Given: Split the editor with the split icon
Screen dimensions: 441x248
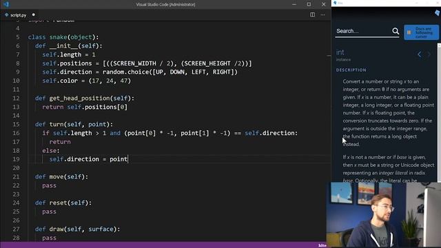Looking at the screenshot, I should click(x=312, y=14).
